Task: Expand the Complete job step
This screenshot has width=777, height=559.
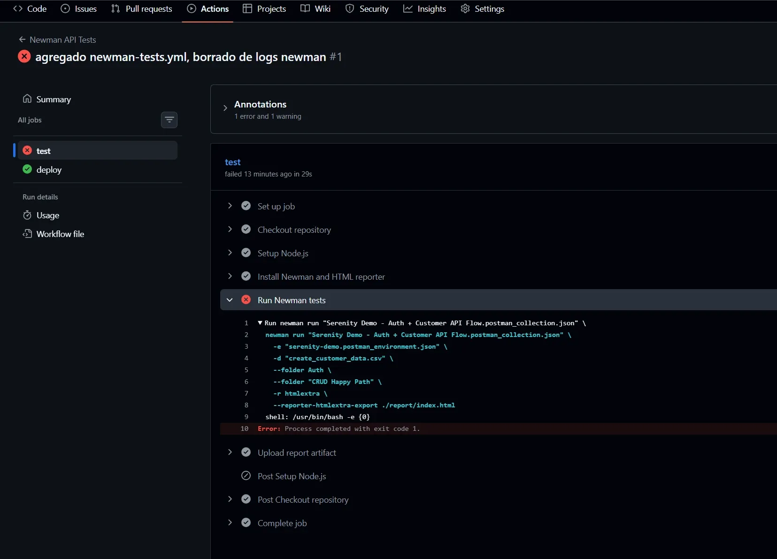Action: click(x=230, y=522)
